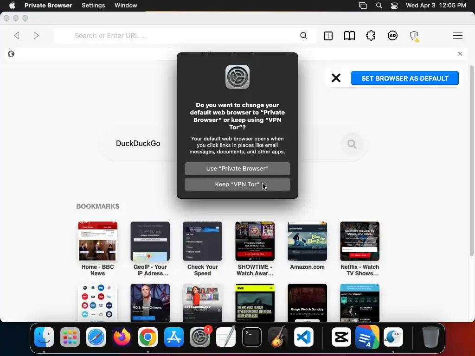
Task: Toggle the AD blocker icon
Action: point(392,36)
